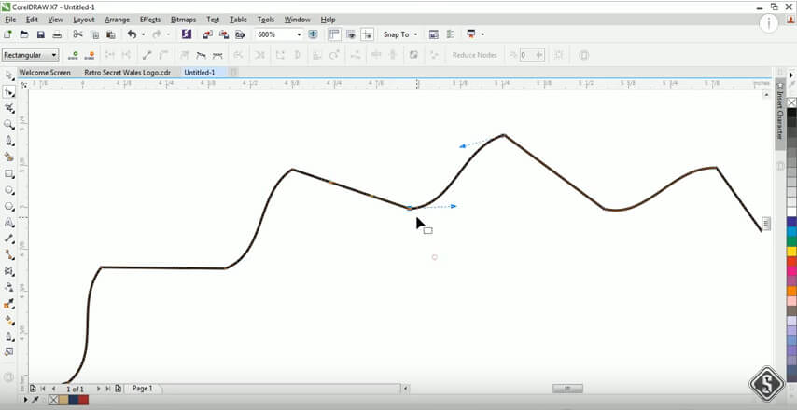Expand the Rectangular selection mode dropdown
This screenshot has height=410, width=797.
55,55
